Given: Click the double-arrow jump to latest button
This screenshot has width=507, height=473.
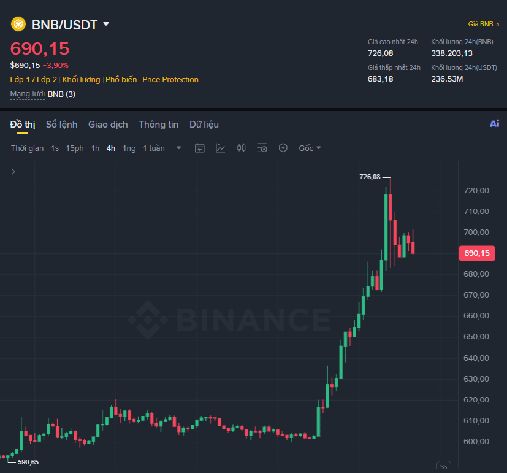Looking at the screenshot, I should tap(444, 467).
